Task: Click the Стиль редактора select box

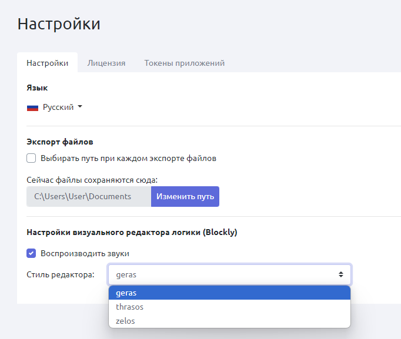Action: click(x=223, y=274)
